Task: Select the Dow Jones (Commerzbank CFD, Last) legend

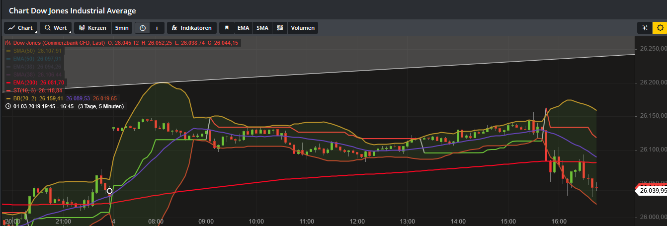Action: pyautogui.click(x=59, y=43)
